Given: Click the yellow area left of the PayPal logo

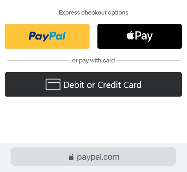Looking at the screenshot, I should point(16,36).
